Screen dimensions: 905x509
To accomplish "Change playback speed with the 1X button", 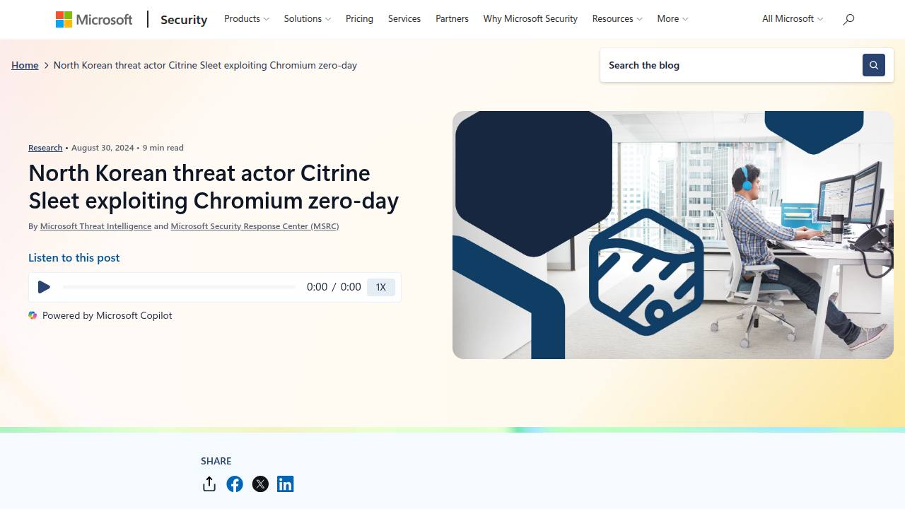I will (x=381, y=287).
